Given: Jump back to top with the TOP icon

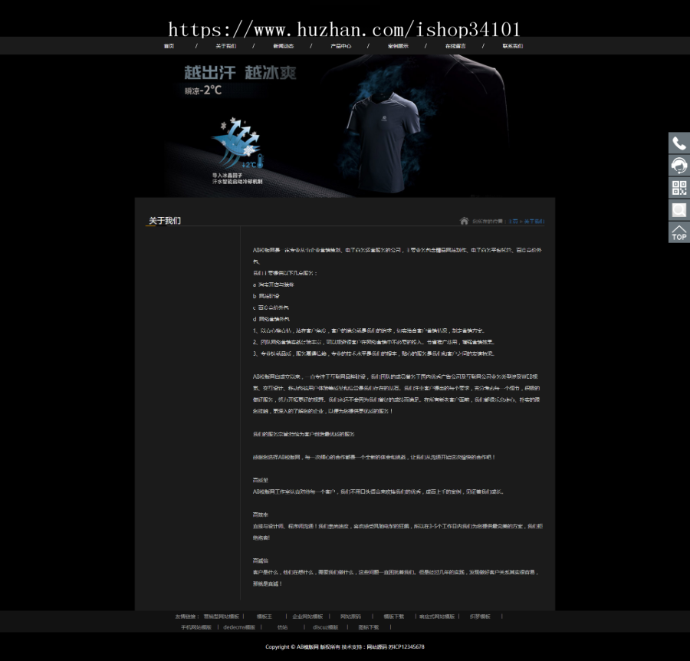Looking at the screenshot, I should point(679,232).
